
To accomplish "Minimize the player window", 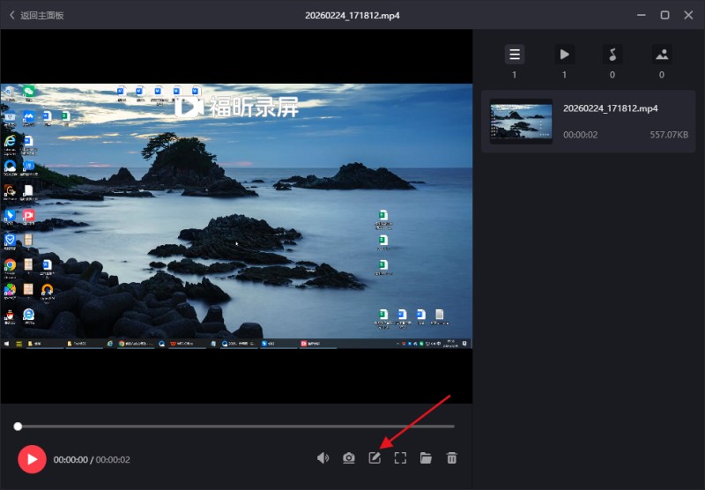I will coord(640,15).
